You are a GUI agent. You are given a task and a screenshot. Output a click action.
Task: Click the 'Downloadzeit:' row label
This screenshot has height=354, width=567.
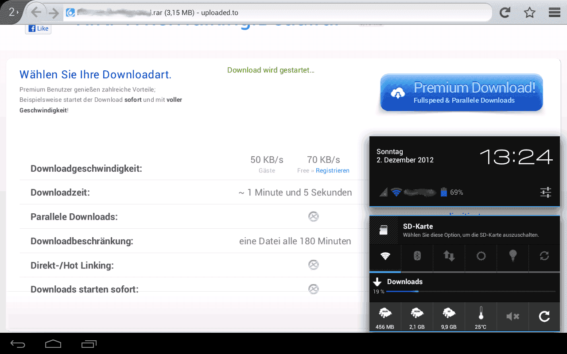pyautogui.click(x=60, y=192)
